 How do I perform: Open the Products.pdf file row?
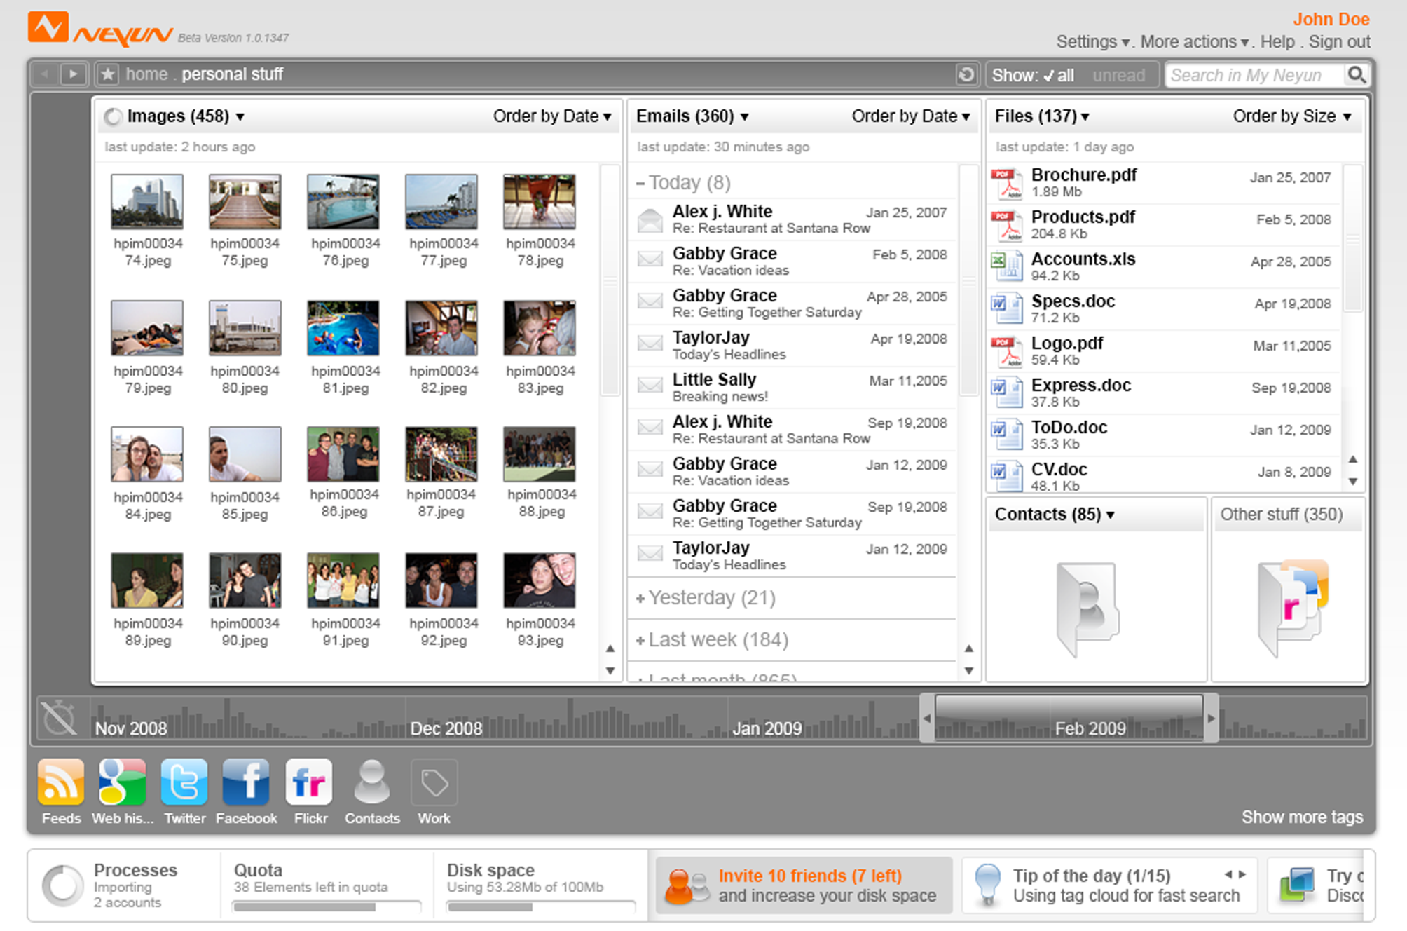click(1163, 225)
